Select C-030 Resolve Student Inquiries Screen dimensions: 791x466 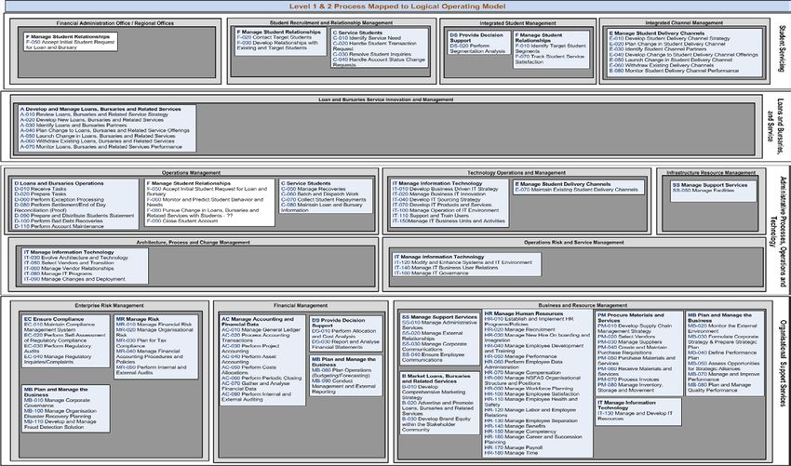[372, 54]
